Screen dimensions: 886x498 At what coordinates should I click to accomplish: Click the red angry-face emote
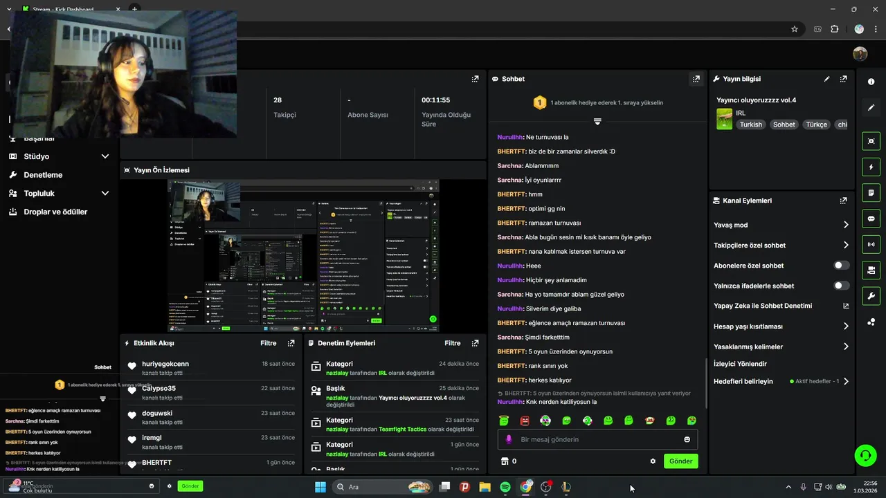[x=525, y=421]
